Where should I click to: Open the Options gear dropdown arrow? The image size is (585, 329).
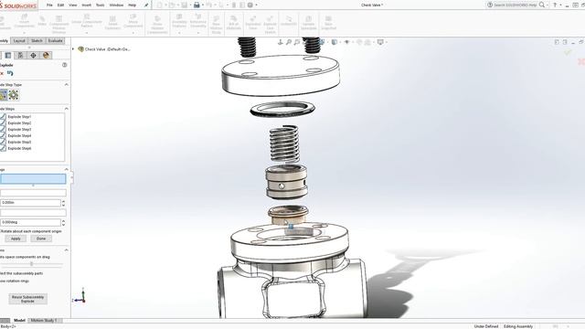point(256,5)
